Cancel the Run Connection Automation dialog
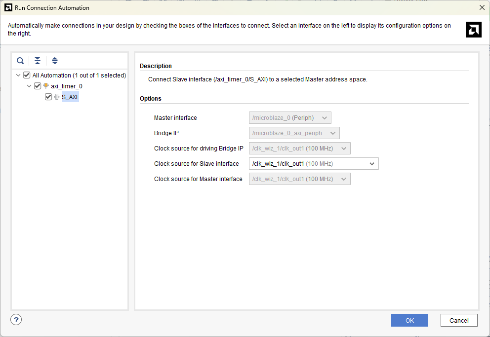 (x=458, y=320)
